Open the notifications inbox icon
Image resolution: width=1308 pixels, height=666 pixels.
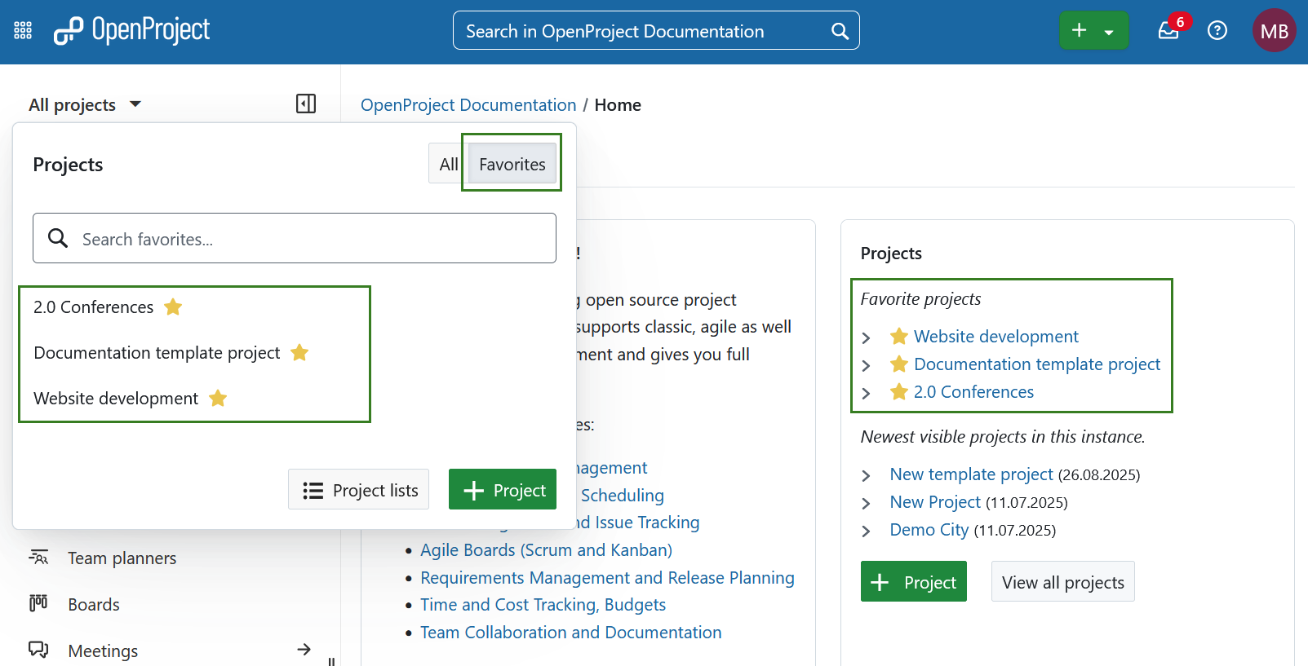coord(1168,31)
